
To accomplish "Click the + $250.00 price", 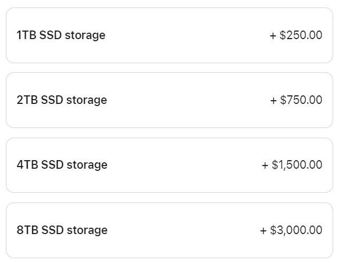I will [296, 35].
